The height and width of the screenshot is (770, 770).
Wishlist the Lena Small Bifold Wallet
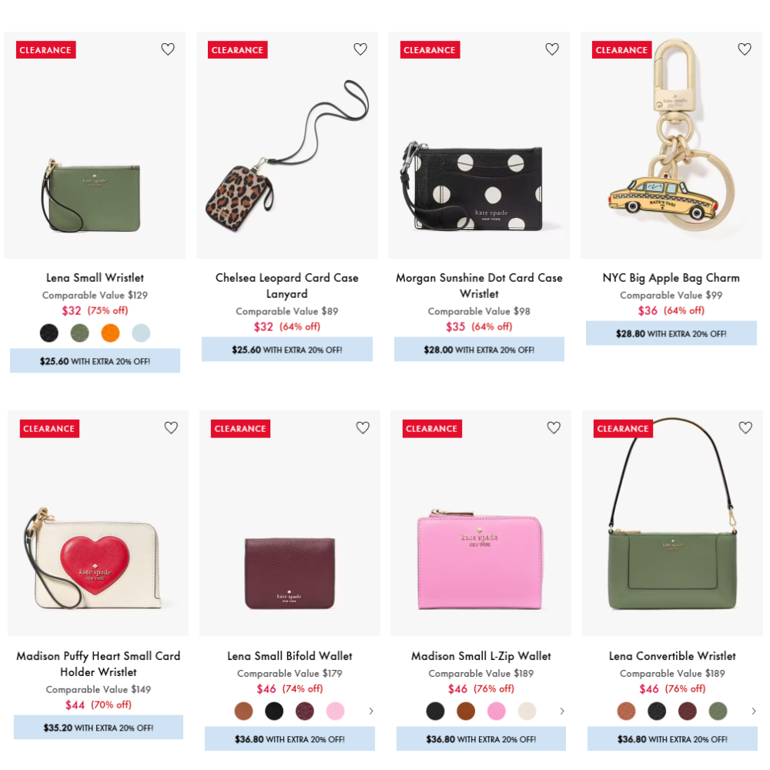363,427
